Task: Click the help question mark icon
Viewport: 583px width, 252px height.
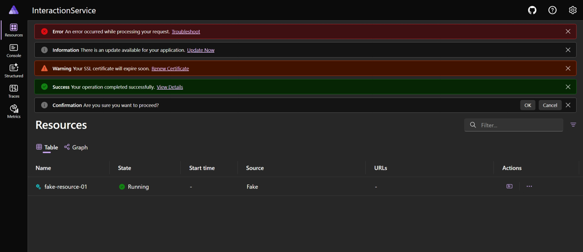Action: [x=552, y=10]
